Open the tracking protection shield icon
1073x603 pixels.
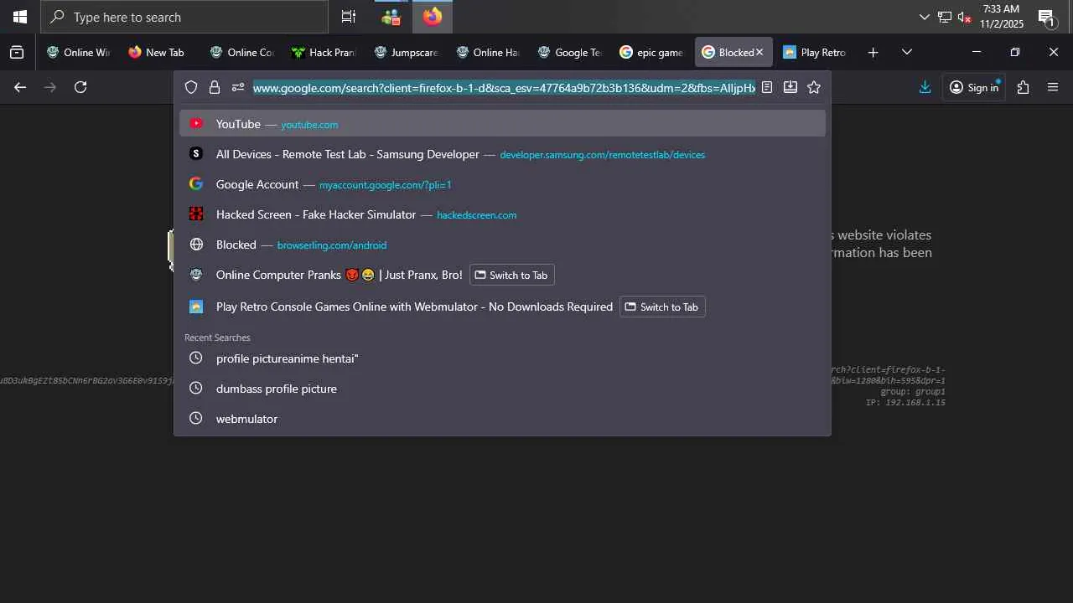pyautogui.click(x=191, y=87)
